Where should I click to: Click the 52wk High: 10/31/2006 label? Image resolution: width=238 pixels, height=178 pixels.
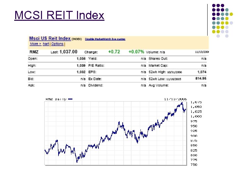click(x=165, y=72)
